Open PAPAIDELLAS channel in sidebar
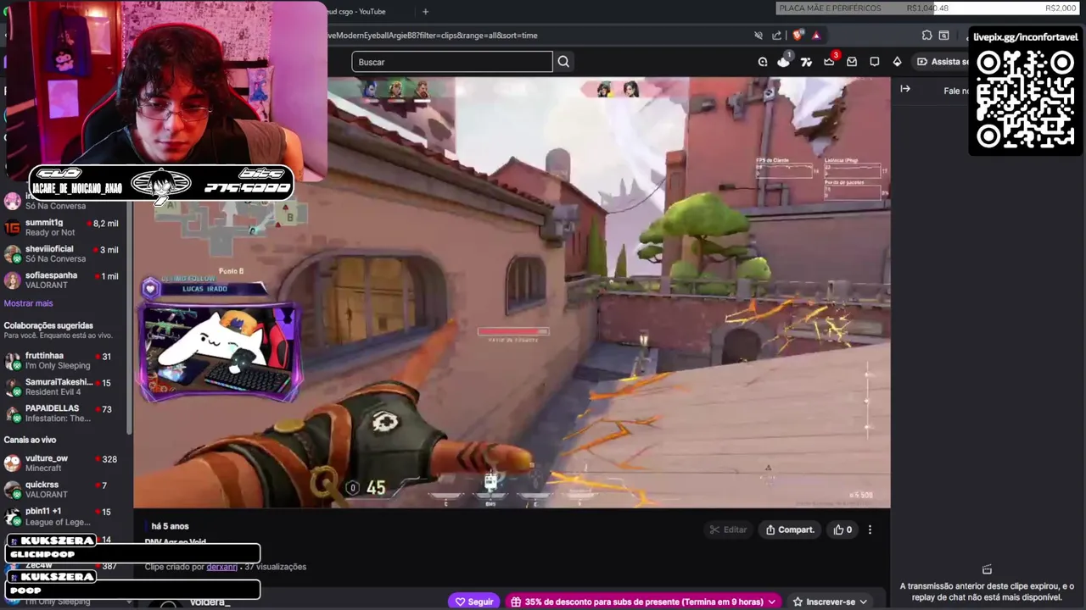This screenshot has width=1086, height=610. (x=64, y=413)
